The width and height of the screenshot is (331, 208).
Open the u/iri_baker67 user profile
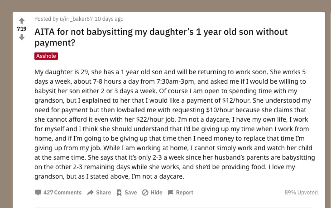[74, 19]
